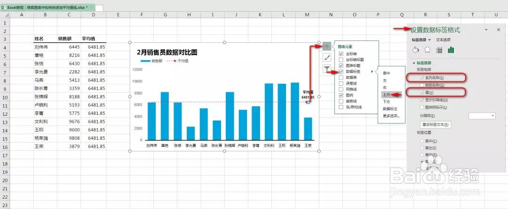Select the cell with name 刘伟伟
This screenshot has height=209, width=508.
tap(45, 47)
